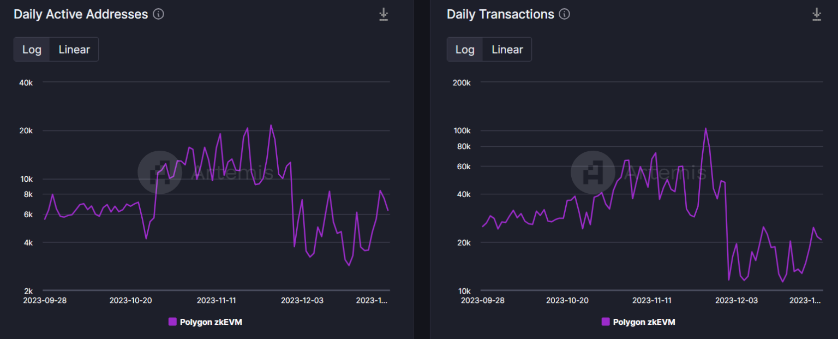The image size is (838, 339).
Task: Switch the Daily Active Addresses chart to Linear
Action: click(74, 50)
